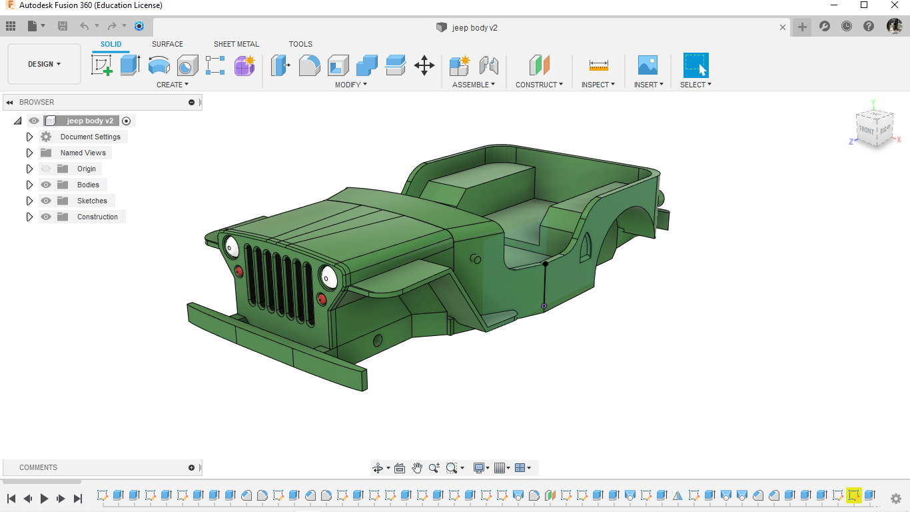Expand the Bodies folder
910x512 pixels.
pyautogui.click(x=29, y=185)
